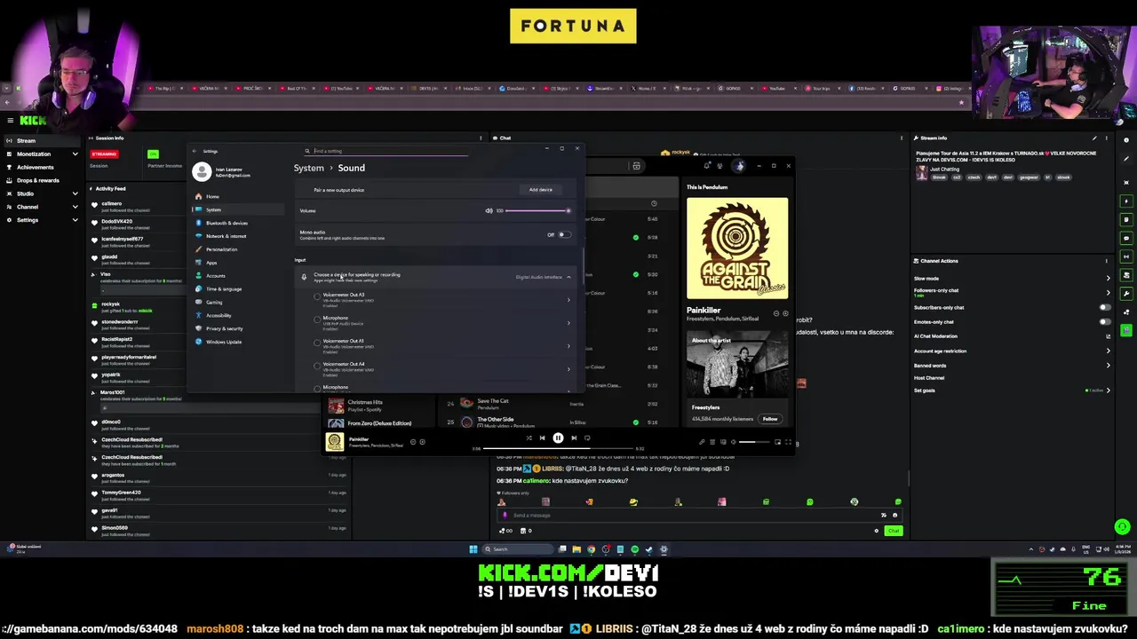The width and height of the screenshot is (1137, 639).
Task: Select Voicemeeter Out A4 input radio button
Action: click(317, 367)
